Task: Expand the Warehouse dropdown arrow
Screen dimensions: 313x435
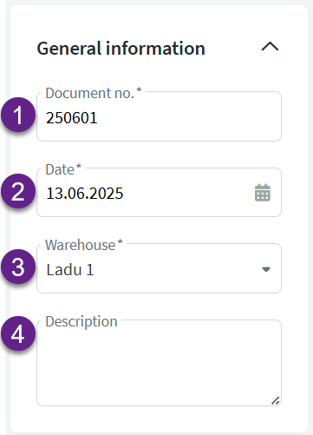Action: click(x=266, y=269)
